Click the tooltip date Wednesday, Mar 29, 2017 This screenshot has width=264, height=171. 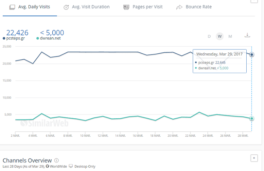coord(219,54)
